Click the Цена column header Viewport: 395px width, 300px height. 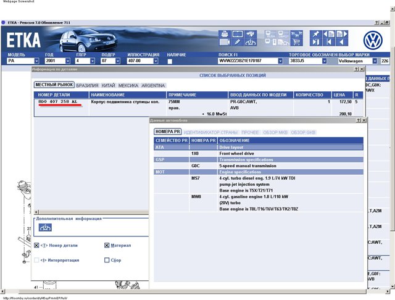click(x=342, y=95)
